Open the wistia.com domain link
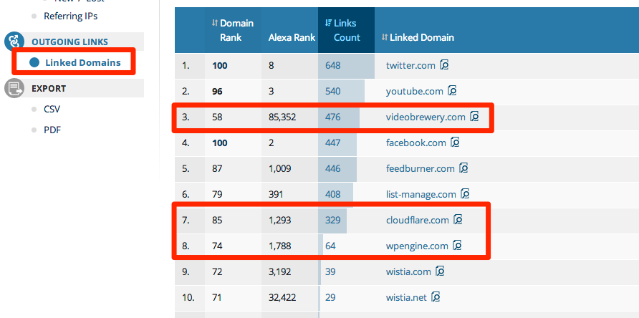The image size is (639, 318). click(408, 271)
